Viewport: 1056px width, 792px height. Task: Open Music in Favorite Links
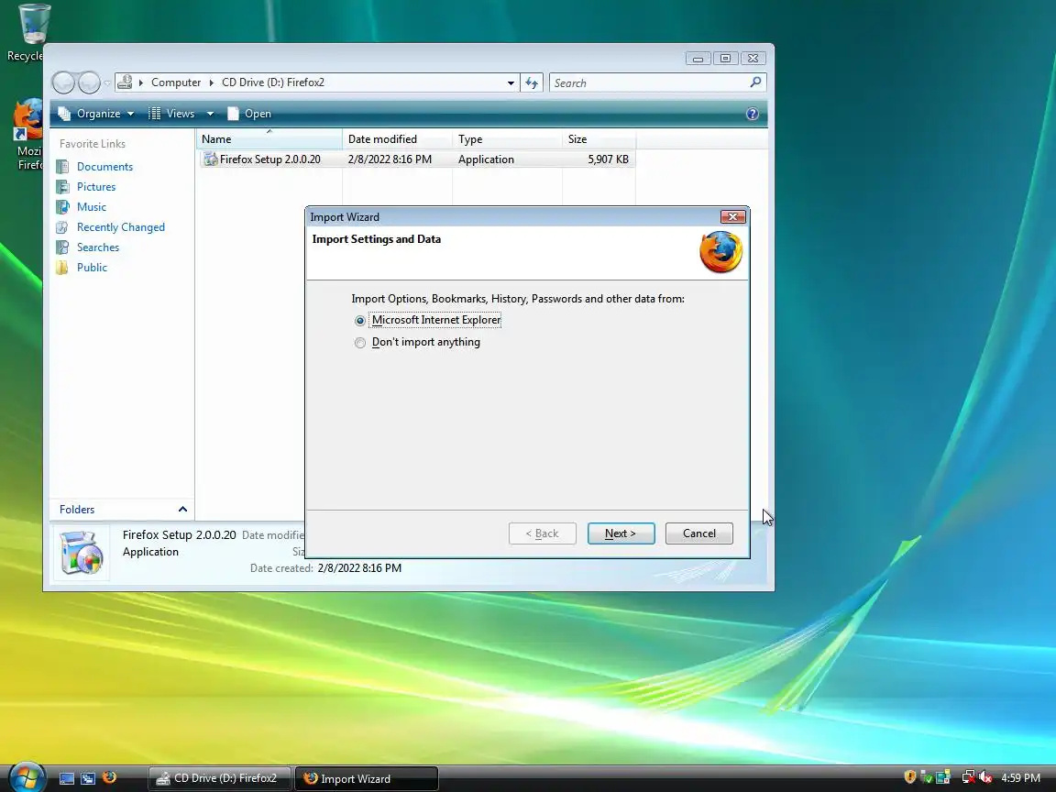click(91, 207)
